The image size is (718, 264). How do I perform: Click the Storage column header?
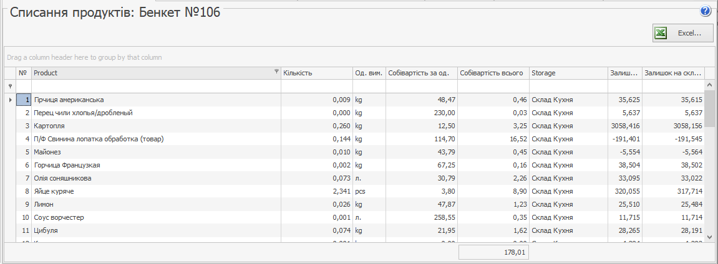pyautogui.click(x=568, y=73)
